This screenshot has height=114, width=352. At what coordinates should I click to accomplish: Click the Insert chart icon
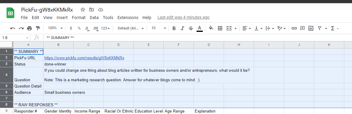tap(311, 28)
